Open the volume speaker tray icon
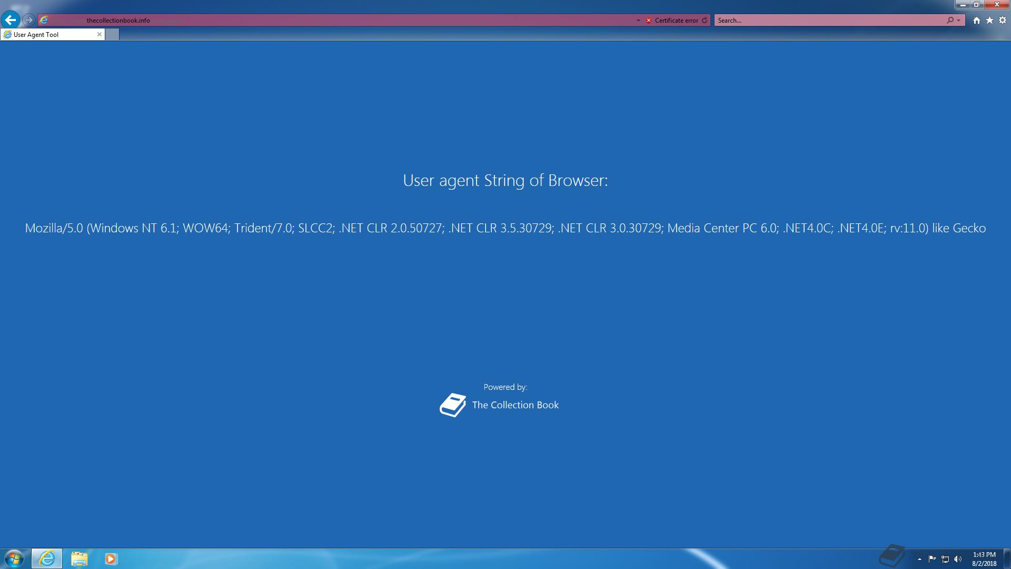 (958, 559)
